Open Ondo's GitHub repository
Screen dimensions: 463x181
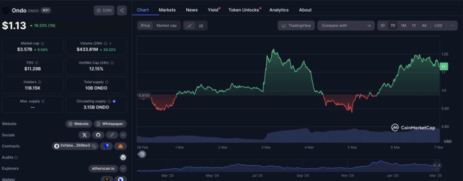point(98,135)
